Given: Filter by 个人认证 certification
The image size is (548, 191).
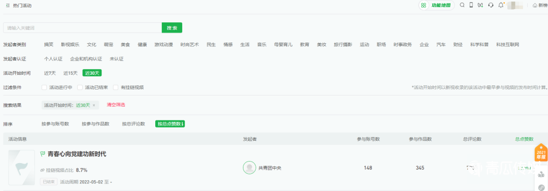Looking at the screenshot, I should 53,59.
